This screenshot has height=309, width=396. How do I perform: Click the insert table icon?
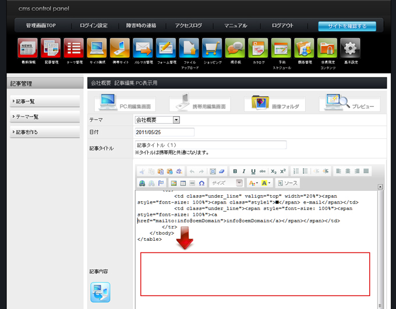(x=183, y=183)
